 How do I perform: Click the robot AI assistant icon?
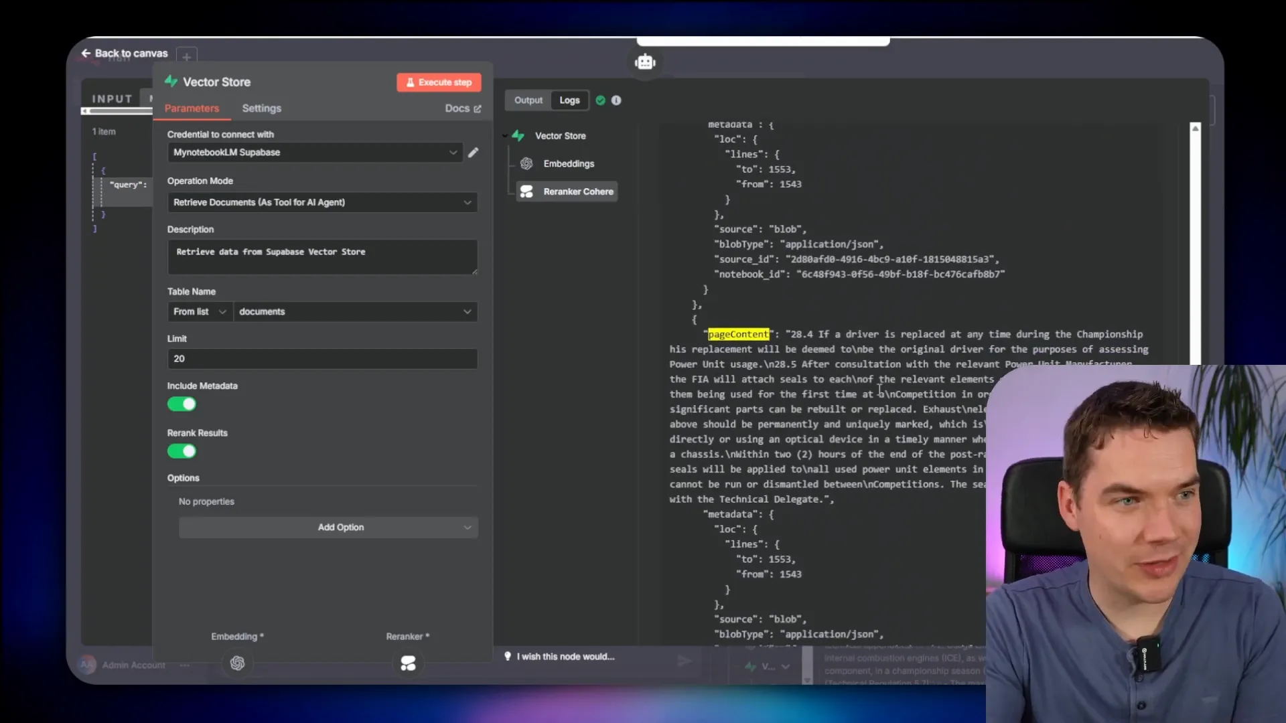[x=645, y=62]
